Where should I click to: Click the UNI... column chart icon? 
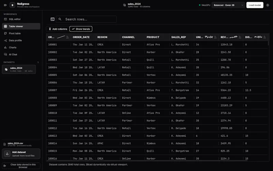tap(215, 37)
